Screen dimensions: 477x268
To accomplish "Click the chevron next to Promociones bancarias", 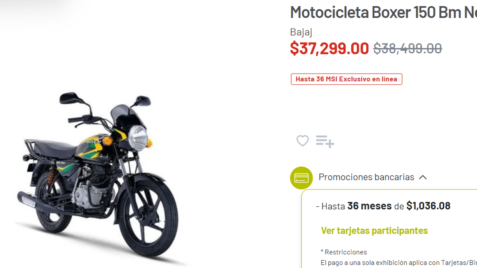I will pyautogui.click(x=423, y=177).
